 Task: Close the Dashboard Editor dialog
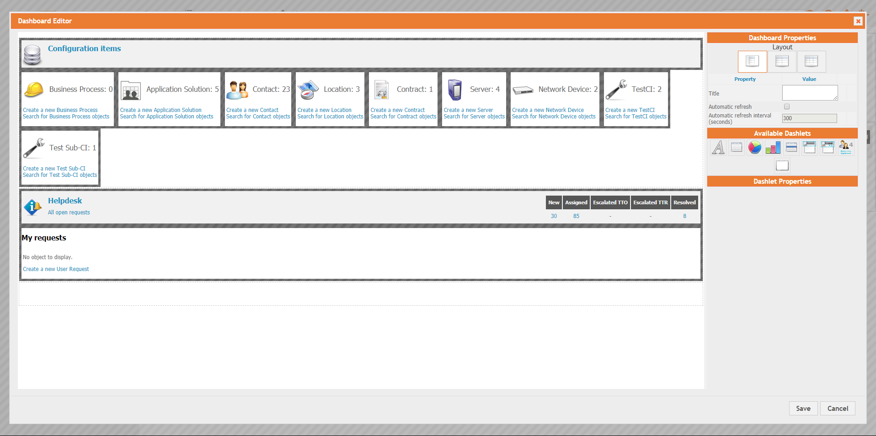click(x=858, y=21)
